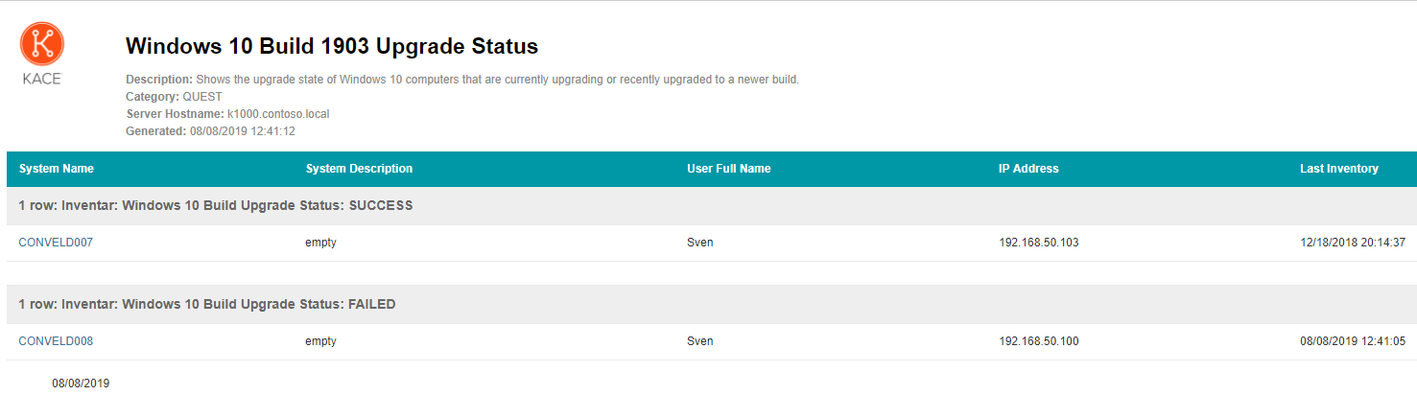Sort by the Last Inventory column header
This screenshot has height=395, width=1417.
pos(1339,169)
